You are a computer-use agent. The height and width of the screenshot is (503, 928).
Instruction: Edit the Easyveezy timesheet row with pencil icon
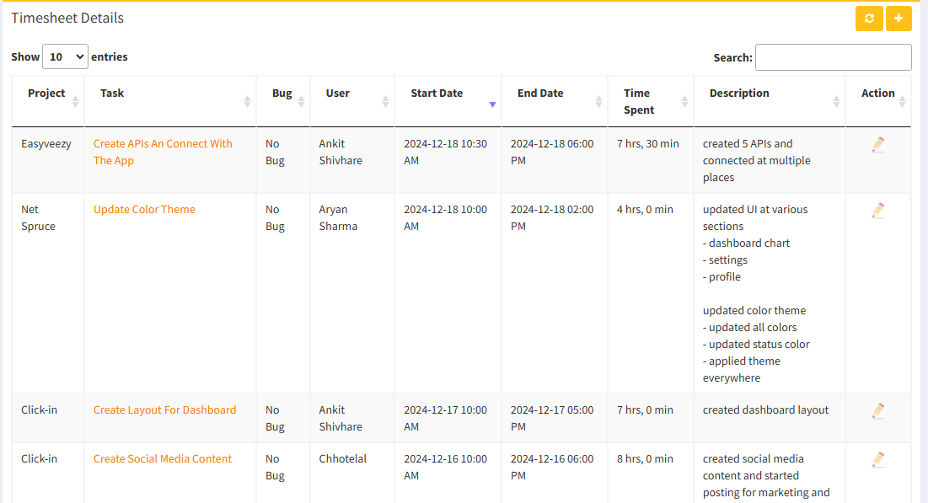click(x=878, y=145)
